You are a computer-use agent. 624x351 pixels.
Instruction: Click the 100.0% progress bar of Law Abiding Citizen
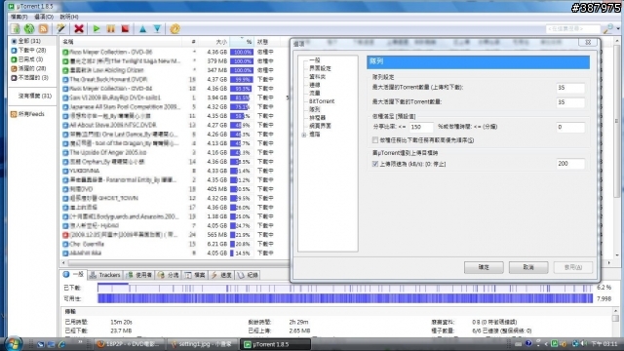241,70
